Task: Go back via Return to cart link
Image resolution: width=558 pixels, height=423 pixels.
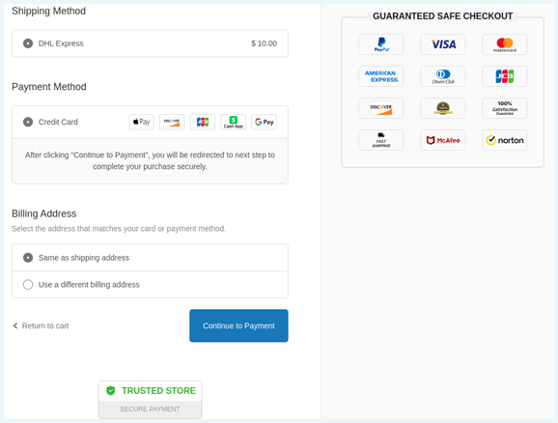Action: click(45, 325)
